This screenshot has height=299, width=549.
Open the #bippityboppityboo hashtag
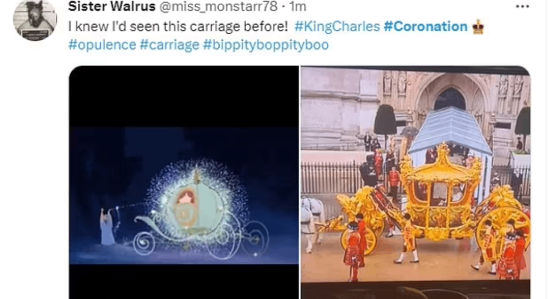(x=266, y=45)
